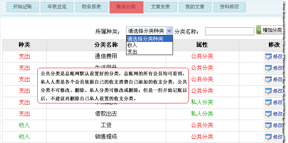Select 公共分类 in the 工资 row
Viewport: 288px width, 143px height.
click(202, 126)
